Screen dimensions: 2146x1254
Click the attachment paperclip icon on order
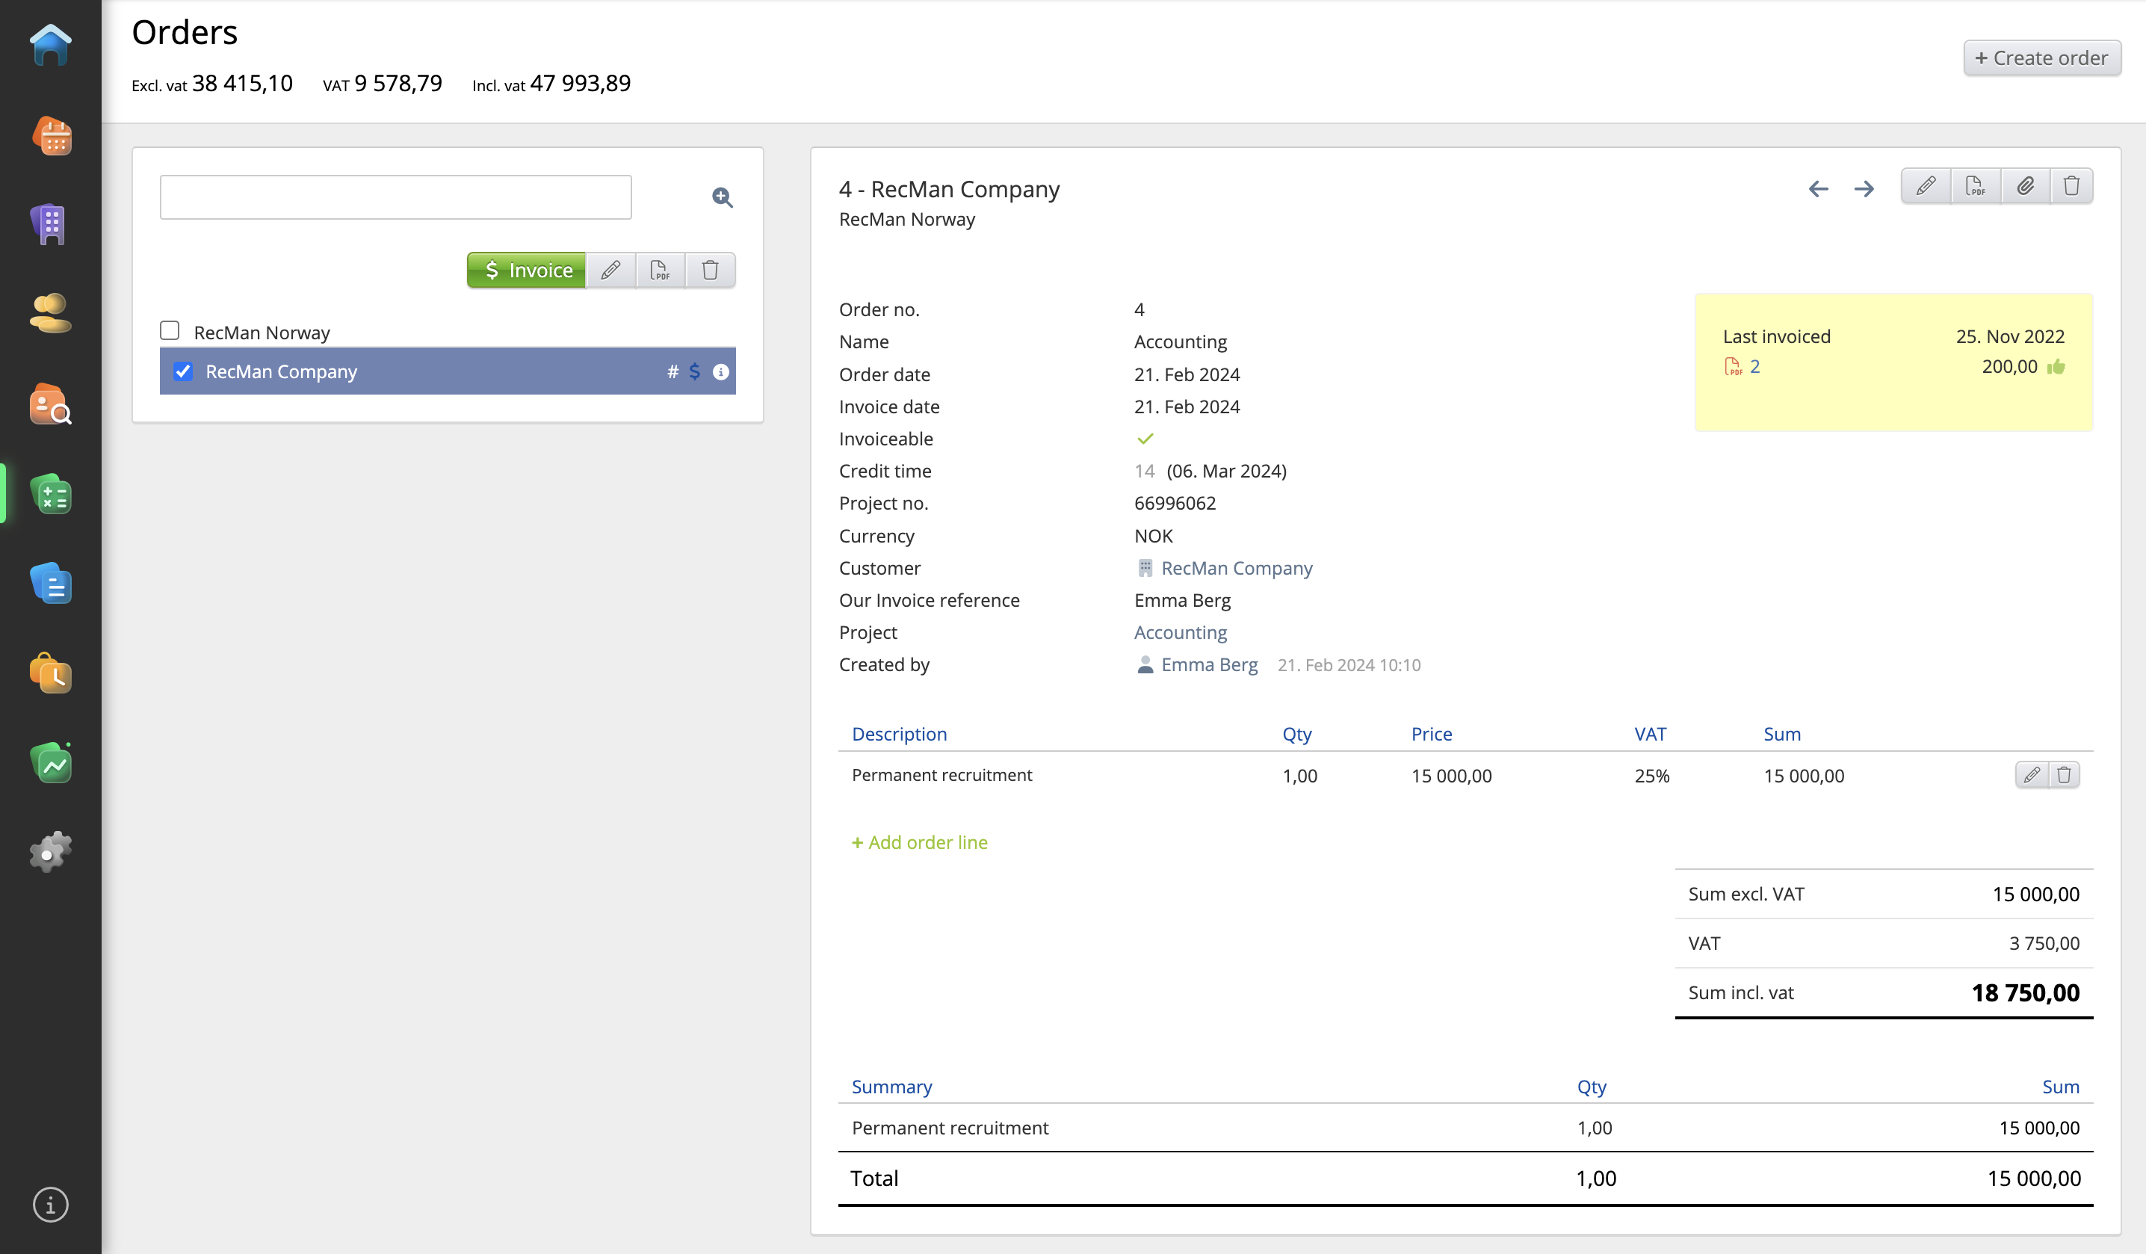coord(2025,187)
